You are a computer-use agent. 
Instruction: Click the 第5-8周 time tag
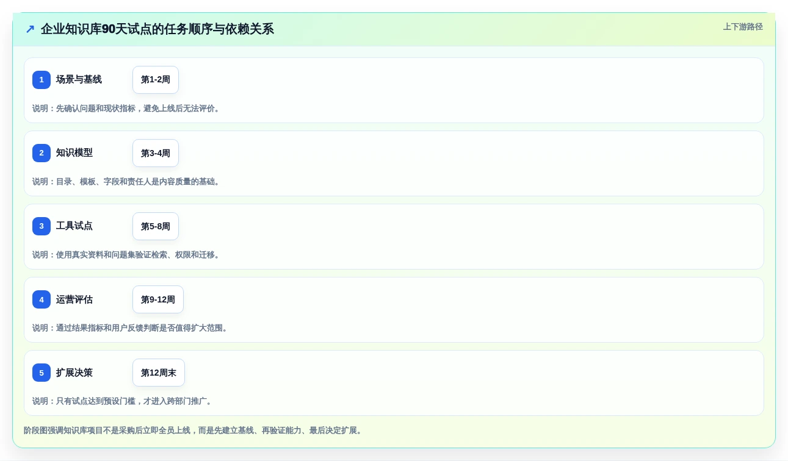click(156, 226)
